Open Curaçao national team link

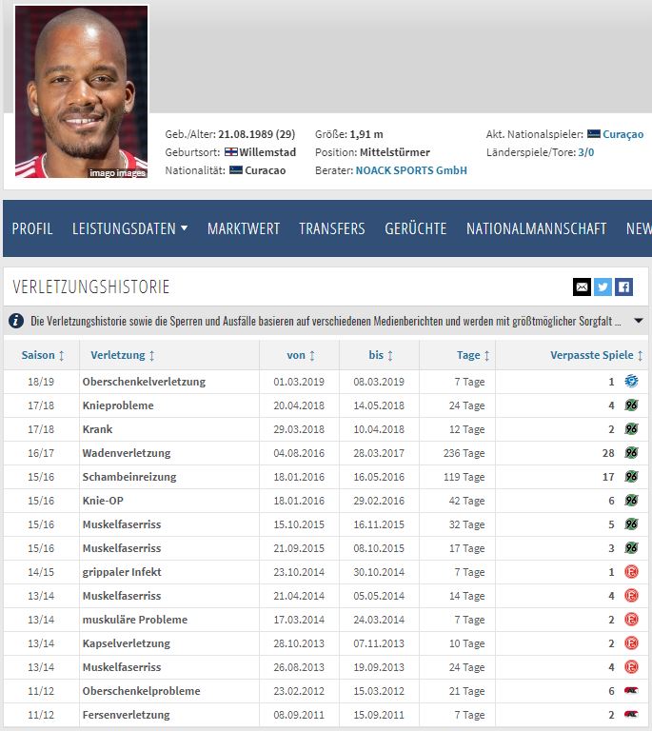(x=622, y=134)
